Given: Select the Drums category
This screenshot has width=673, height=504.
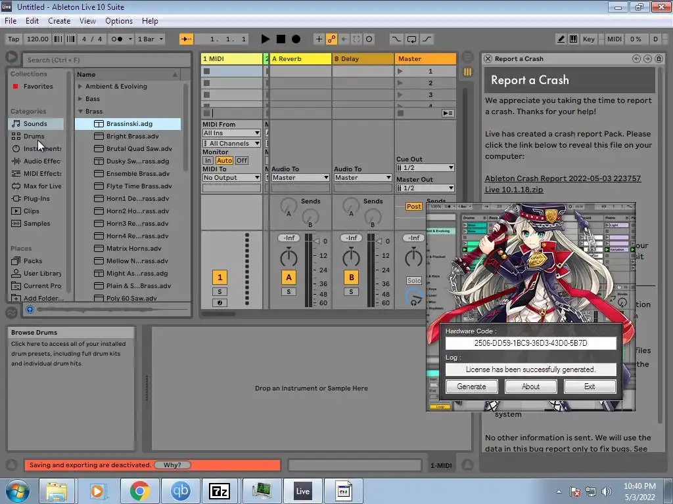Looking at the screenshot, I should [x=36, y=136].
